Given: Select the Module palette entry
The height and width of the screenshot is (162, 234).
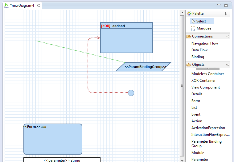Looking at the screenshot, I should click(x=198, y=153).
